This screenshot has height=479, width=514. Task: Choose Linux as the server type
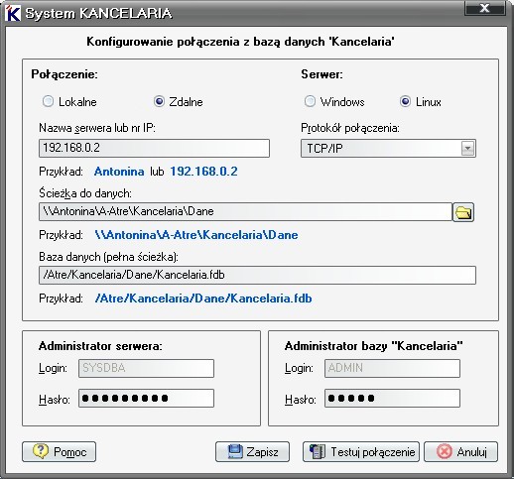(405, 101)
